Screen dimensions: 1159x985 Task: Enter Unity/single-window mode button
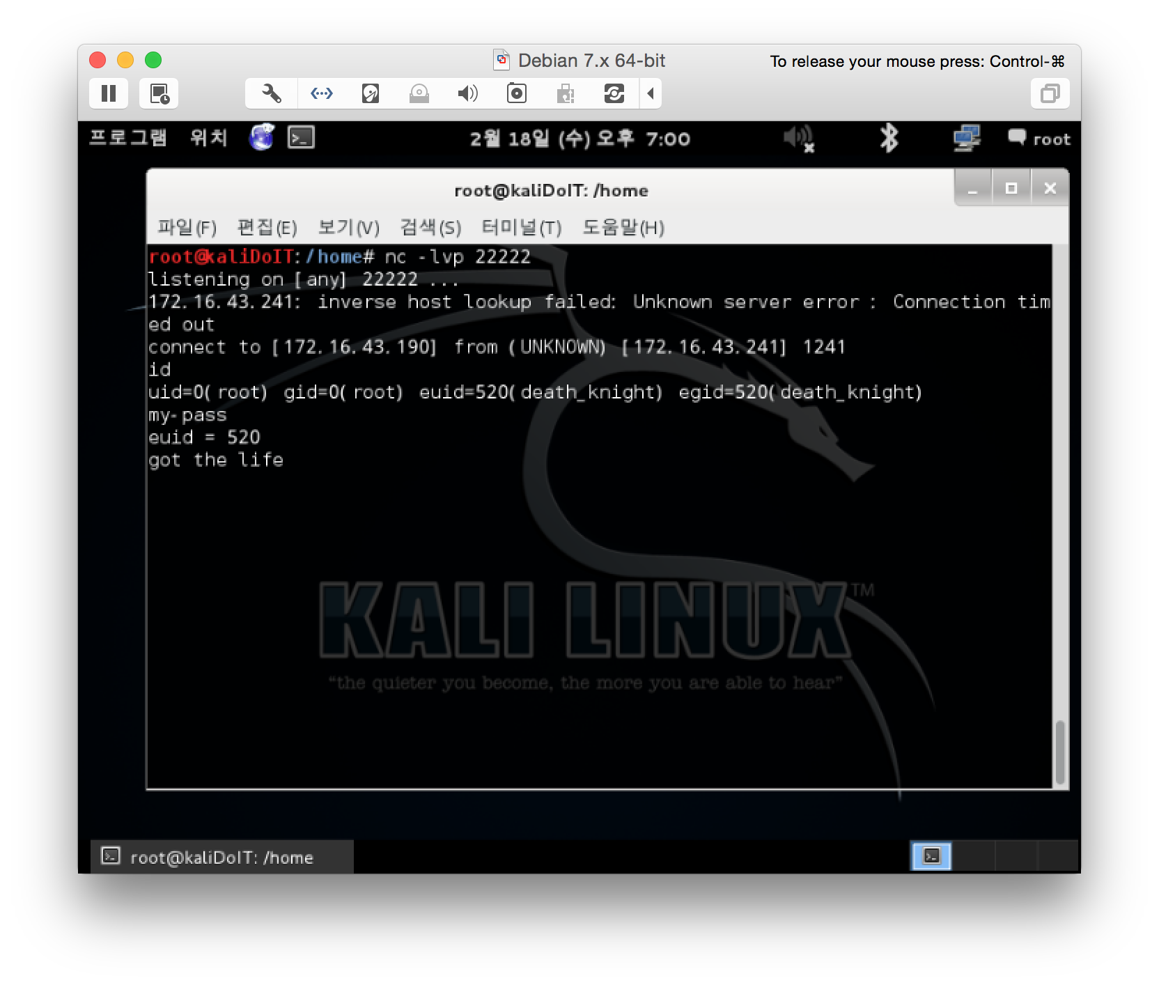(x=1050, y=93)
